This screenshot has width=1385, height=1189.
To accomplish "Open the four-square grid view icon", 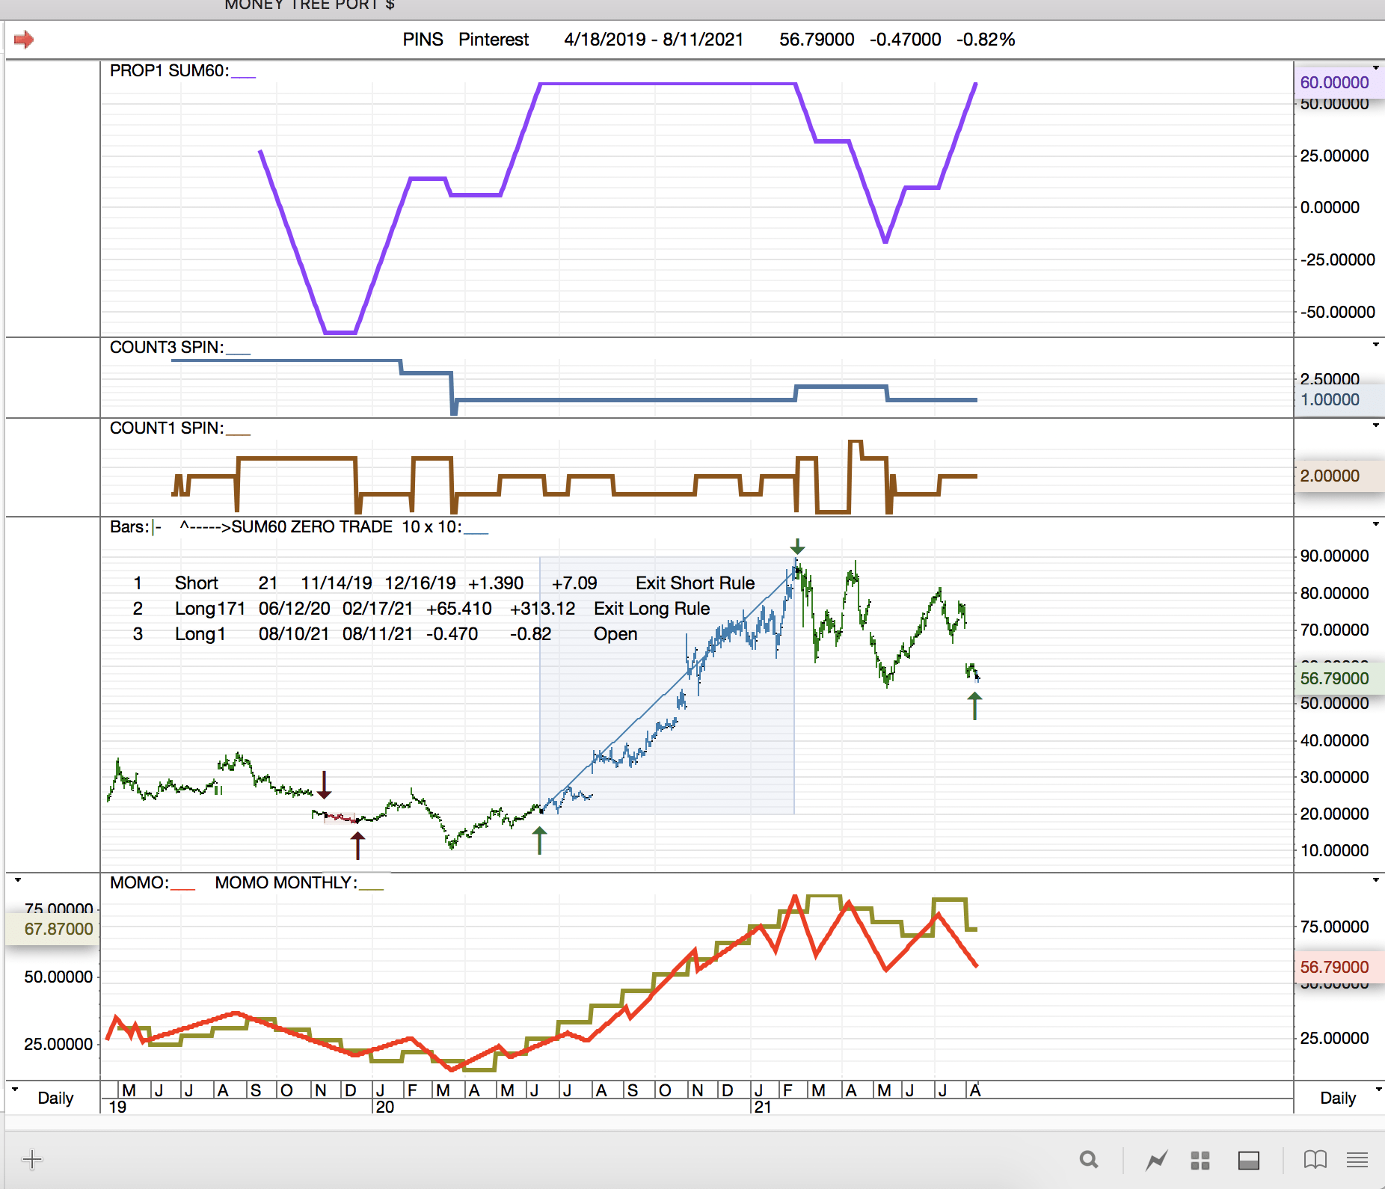I will coord(1200,1160).
